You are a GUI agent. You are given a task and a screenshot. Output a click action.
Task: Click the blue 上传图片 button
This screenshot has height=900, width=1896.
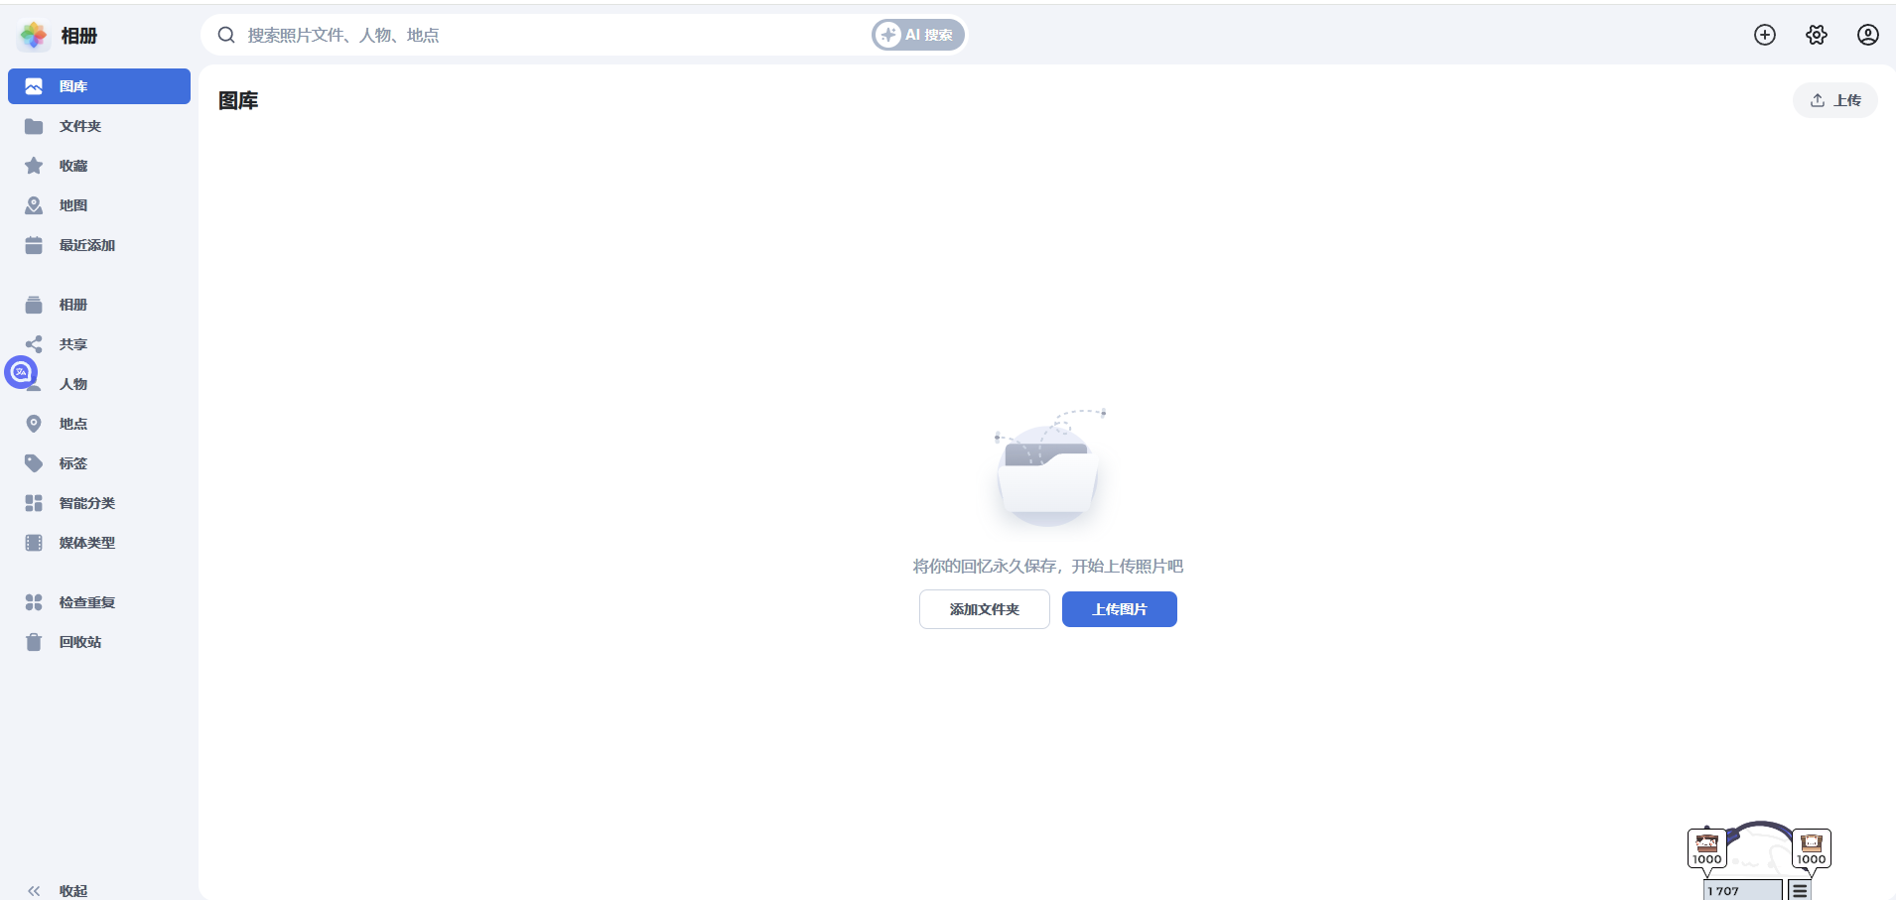1119,608
